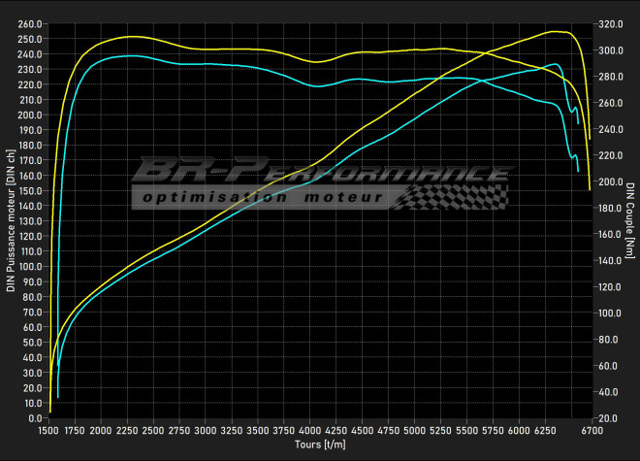Click the 2000 tick label on the x-axis
The width and height of the screenshot is (640, 461).
point(101,429)
